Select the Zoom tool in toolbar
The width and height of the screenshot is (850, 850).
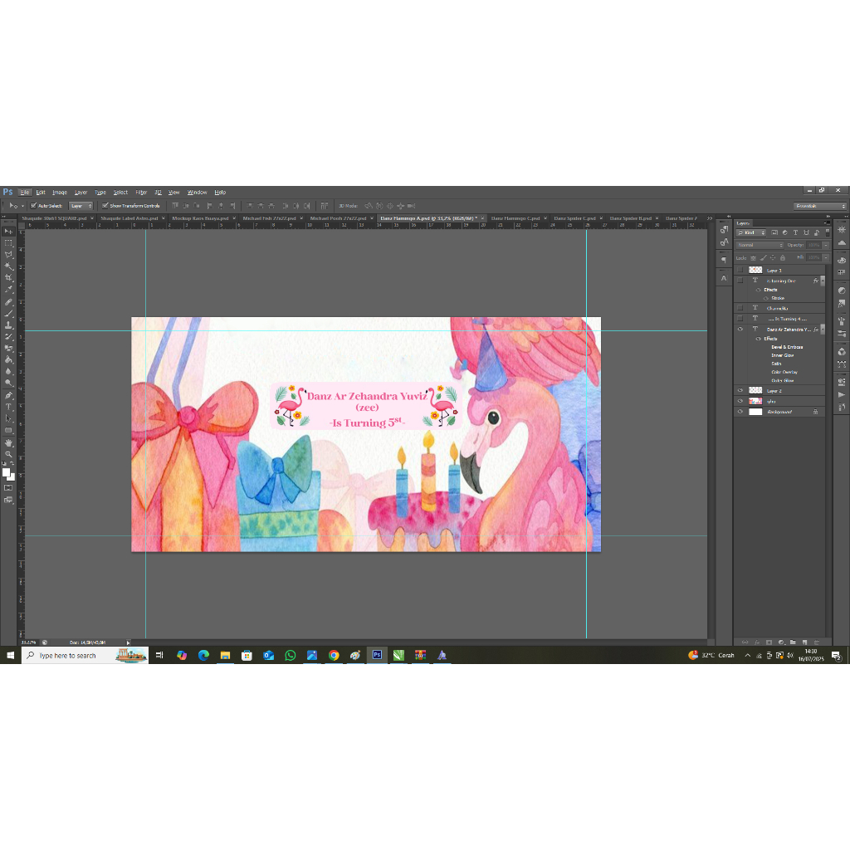tap(8, 454)
